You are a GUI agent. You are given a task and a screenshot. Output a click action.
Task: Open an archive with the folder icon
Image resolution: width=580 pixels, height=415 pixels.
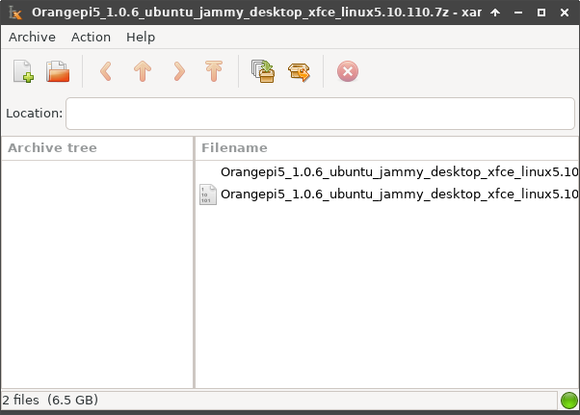click(58, 71)
